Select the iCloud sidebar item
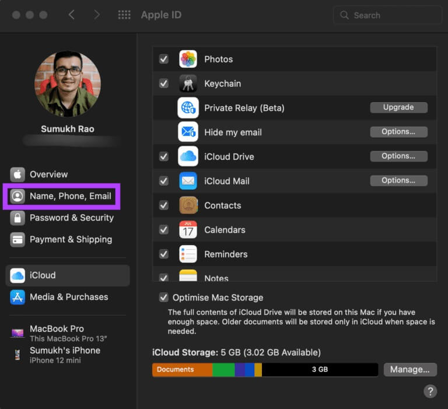The height and width of the screenshot is (409, 448). click(x=68, y=275)
